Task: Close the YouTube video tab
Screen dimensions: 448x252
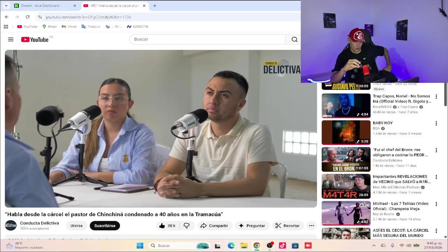Action: 144,6
